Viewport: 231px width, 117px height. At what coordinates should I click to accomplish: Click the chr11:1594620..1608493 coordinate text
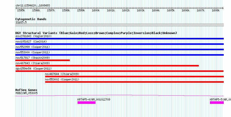[x=33, y=6]
